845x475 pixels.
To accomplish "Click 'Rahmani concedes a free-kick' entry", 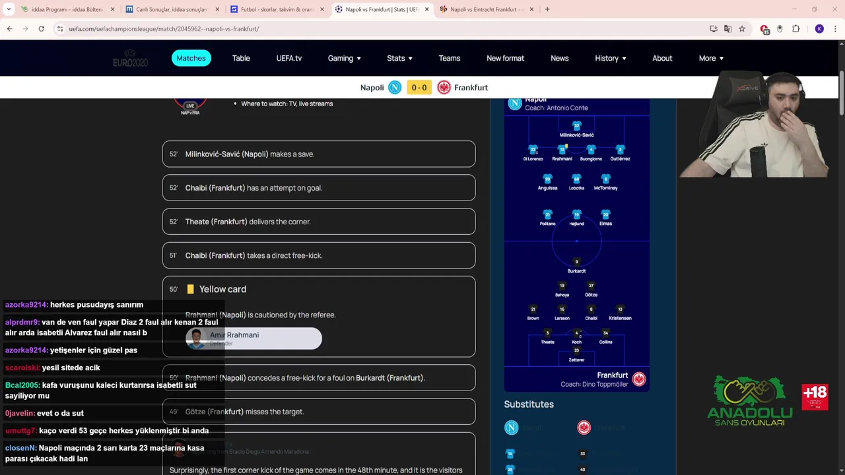I will point(319,378).
